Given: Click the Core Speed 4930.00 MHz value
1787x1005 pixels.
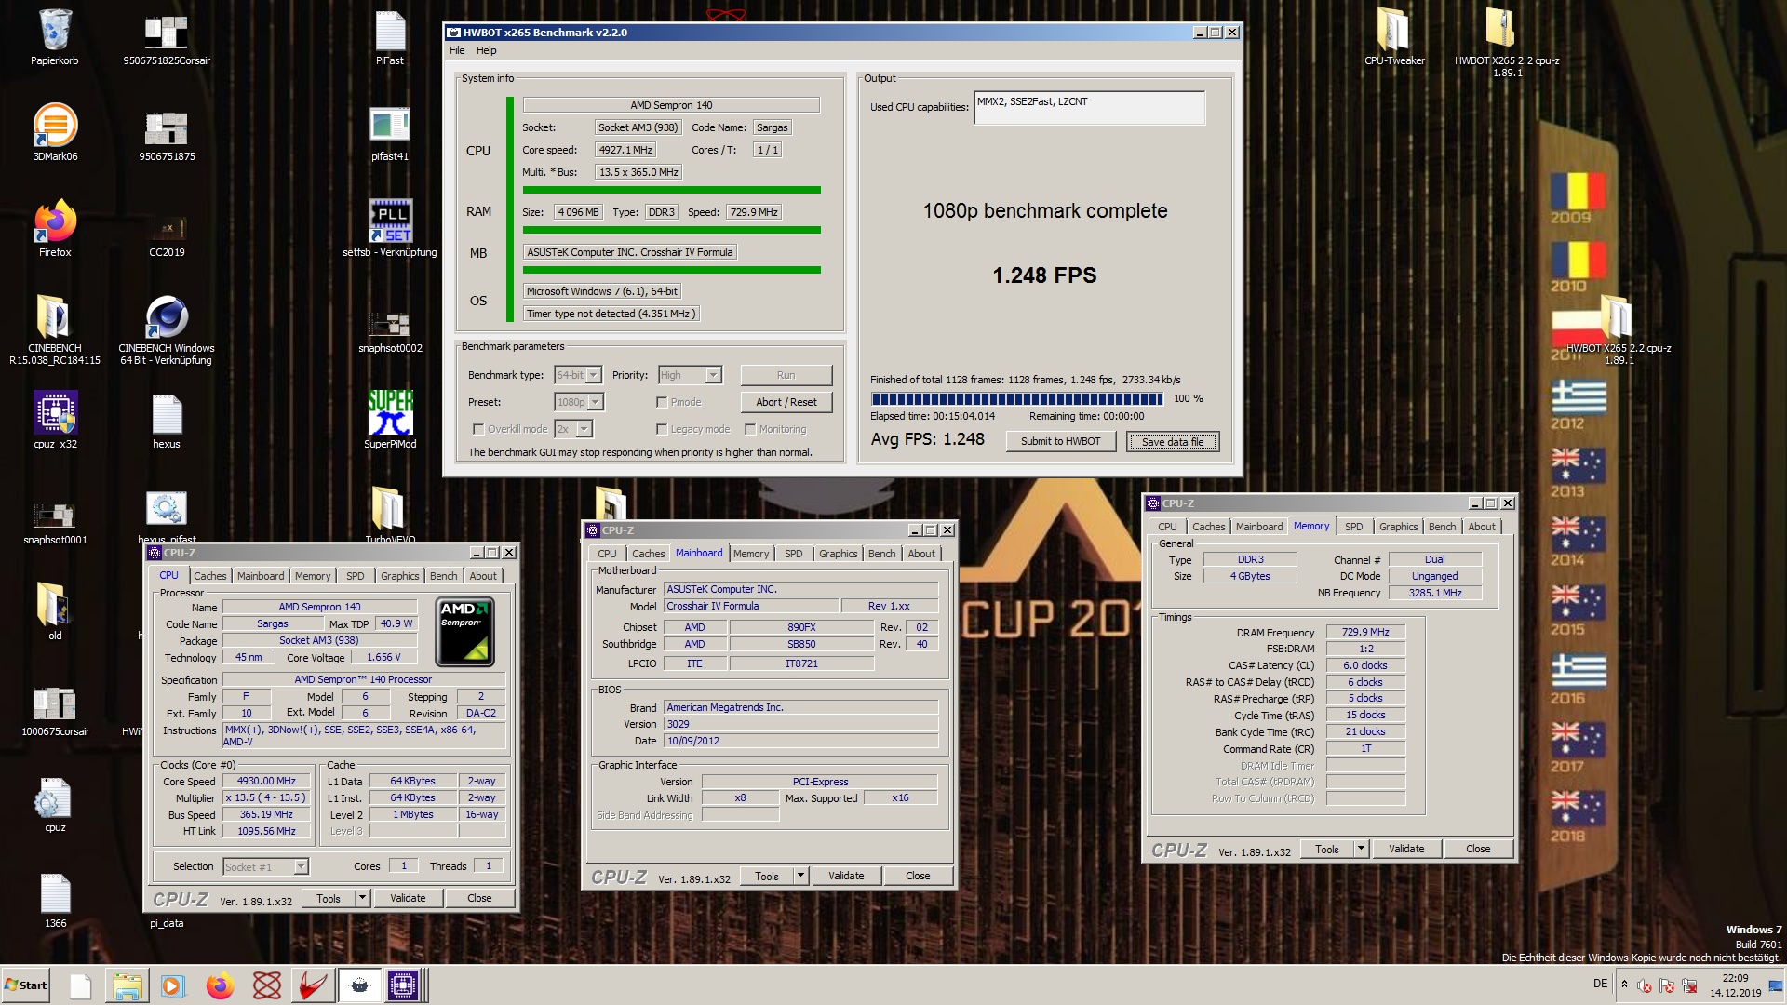Looking at the screenshot, I should [x=266, y=782].
